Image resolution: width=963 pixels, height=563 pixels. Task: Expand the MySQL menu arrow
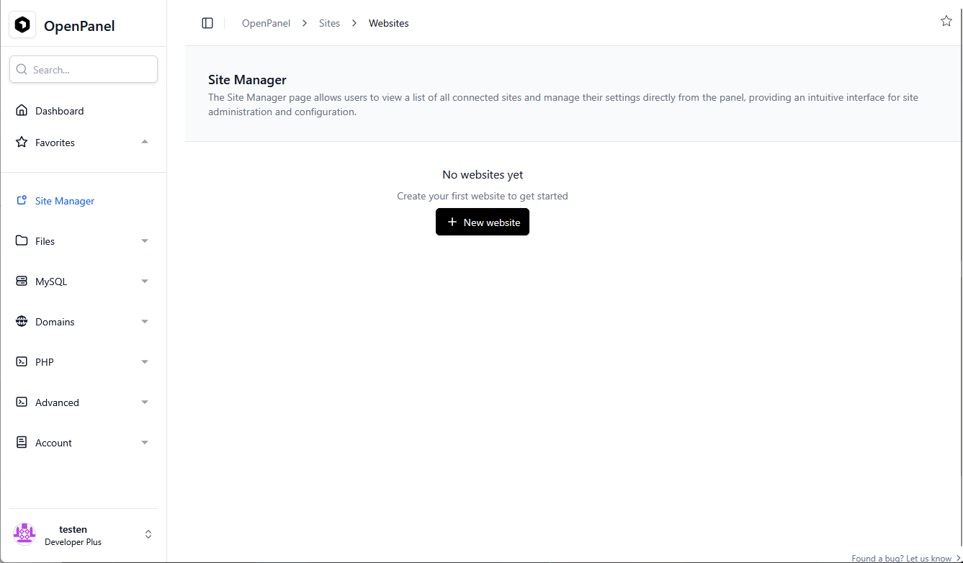click(145, 281)
